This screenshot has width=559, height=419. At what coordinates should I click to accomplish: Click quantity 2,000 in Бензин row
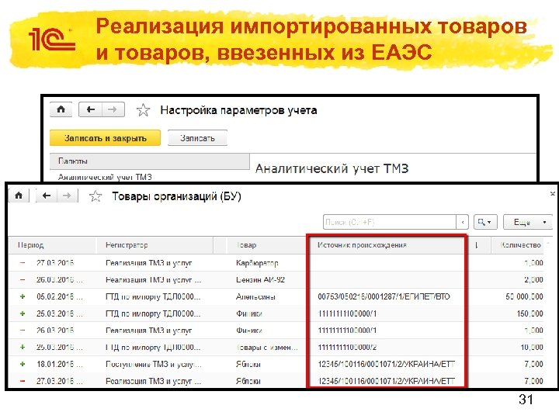click(533, 279)
